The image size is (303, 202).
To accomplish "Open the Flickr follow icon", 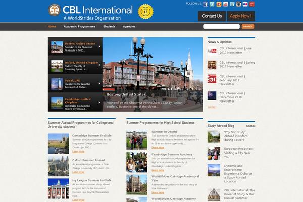I will pos(245,4).
